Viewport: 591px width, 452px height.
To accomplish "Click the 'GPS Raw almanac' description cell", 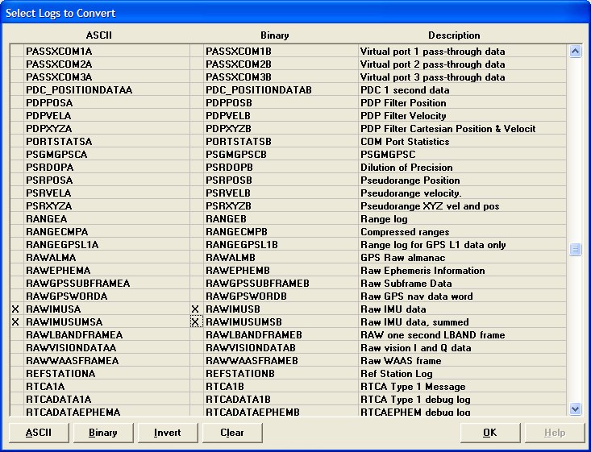I will coord(461,258).
